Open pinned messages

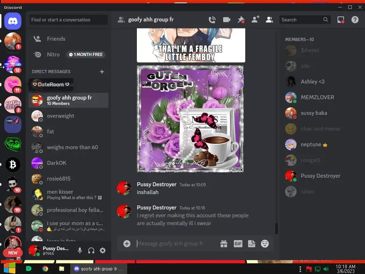241,20
